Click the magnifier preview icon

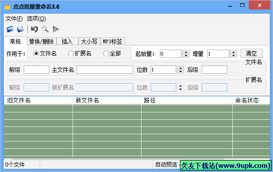tap(45, 29)
